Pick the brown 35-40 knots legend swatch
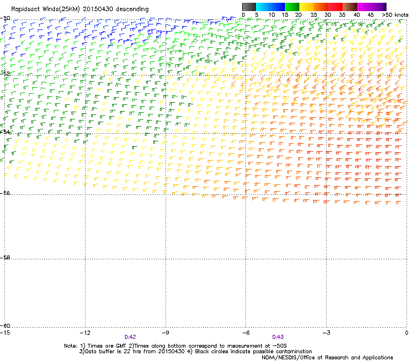 coord(350,7)
